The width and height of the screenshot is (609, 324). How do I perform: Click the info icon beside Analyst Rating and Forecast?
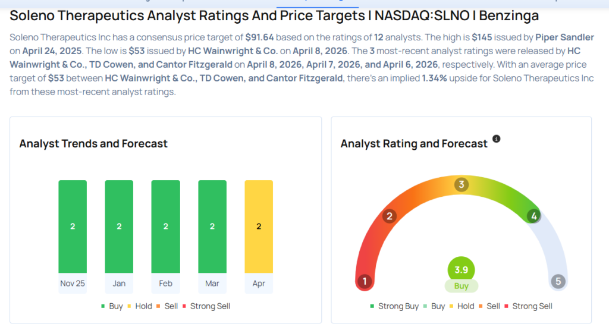pyautogui.click(x=497, y=139)
